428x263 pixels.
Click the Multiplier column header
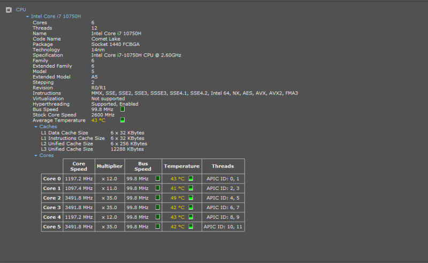coord(110,166)
